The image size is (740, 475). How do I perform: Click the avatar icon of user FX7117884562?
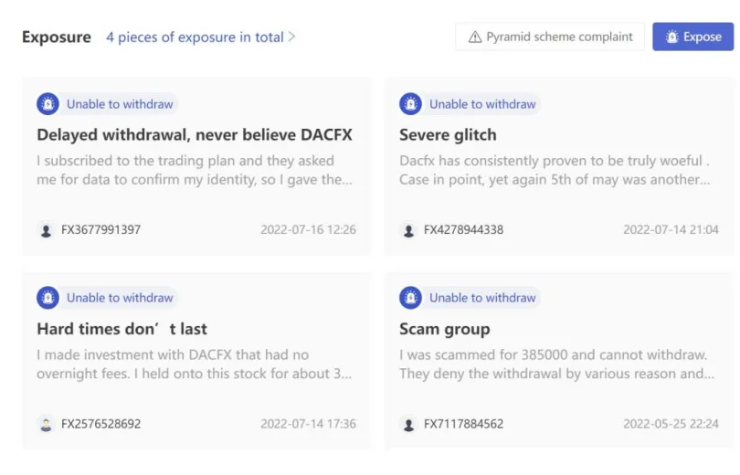pos(408,424)
